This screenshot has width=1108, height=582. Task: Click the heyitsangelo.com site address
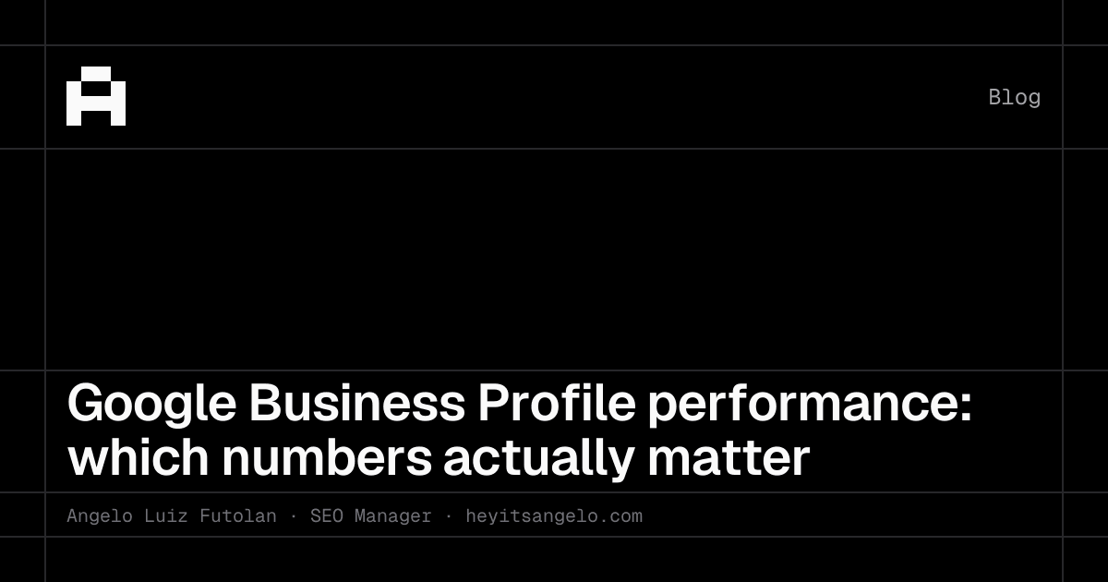(x=554, y=516)
